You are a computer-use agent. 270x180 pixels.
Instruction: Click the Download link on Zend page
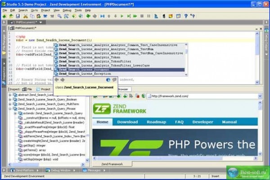pyautogui.click(x=127, y=122)
